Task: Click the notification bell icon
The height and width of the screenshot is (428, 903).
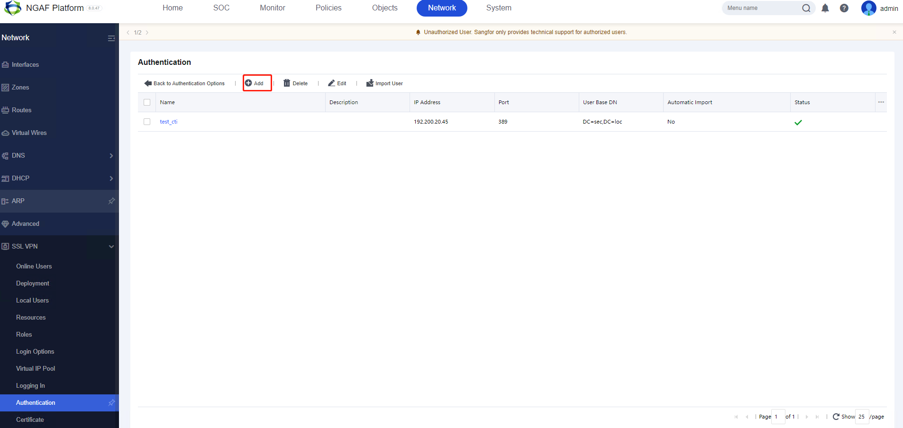Action: click(x=825, y=8)
